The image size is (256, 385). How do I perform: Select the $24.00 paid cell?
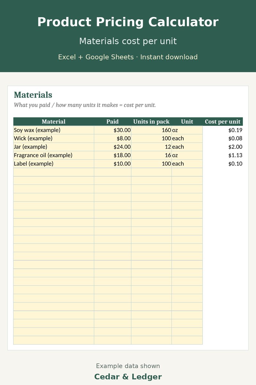113,147
